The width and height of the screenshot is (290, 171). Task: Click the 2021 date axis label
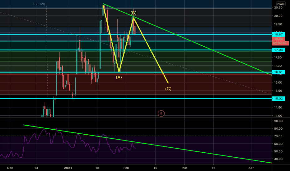(68, 168)
